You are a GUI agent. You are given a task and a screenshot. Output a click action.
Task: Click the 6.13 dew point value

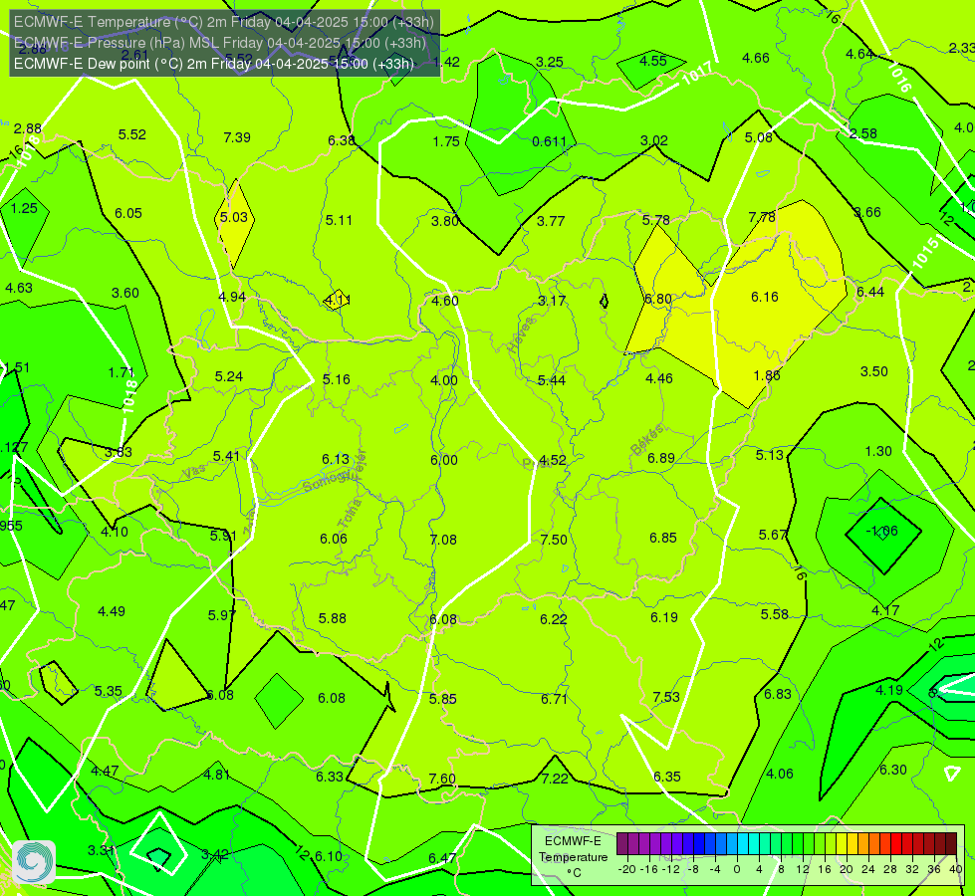[336, 459]
